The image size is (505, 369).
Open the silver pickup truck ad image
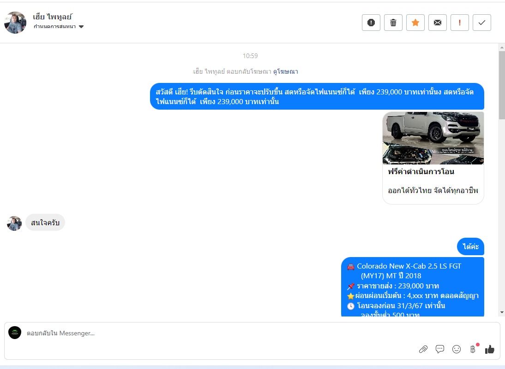point(433,138)
